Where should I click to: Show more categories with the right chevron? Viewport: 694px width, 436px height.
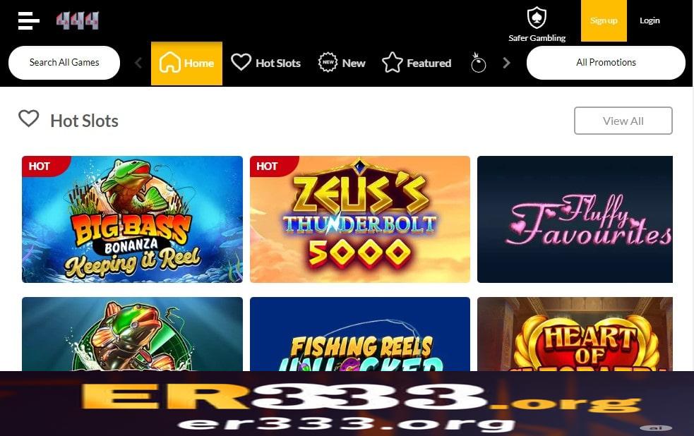point(506,63)
